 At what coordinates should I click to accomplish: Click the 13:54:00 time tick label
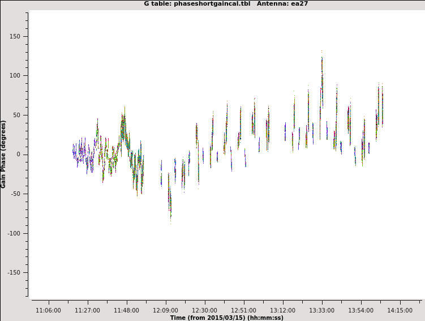click(360, 310)
